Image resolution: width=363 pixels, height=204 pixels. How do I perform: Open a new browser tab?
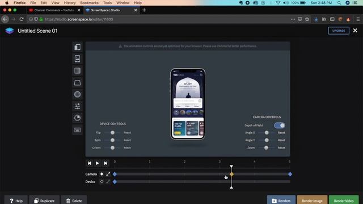tap(144, 10)
